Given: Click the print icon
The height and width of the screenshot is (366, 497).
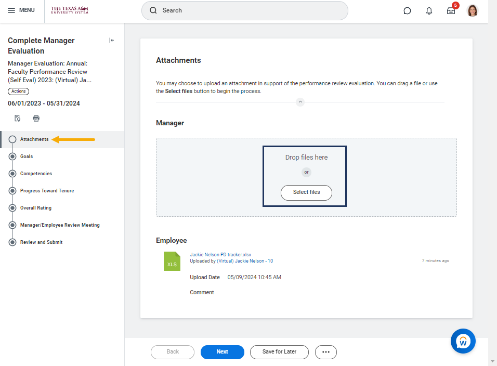Looking at the screenshot, I should [36, 118].
